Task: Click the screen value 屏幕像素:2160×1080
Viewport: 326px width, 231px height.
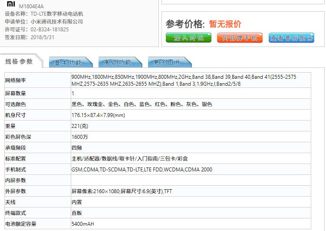Action: (122, 191)
